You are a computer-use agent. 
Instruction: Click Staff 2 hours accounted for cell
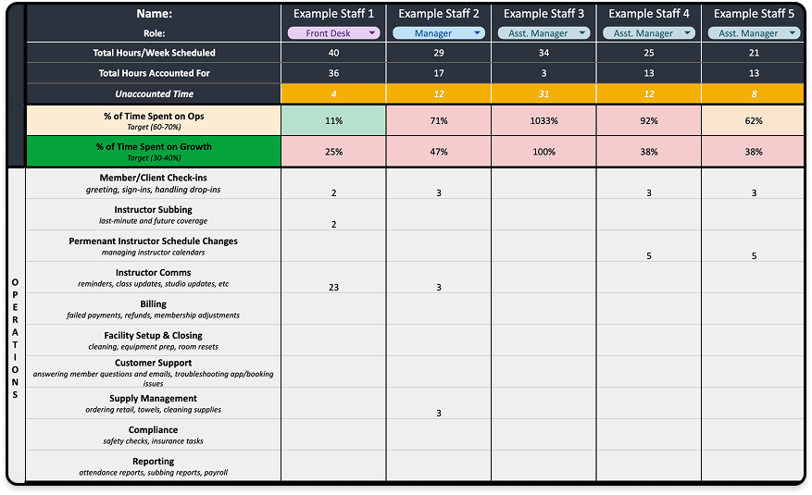(439, 73)
